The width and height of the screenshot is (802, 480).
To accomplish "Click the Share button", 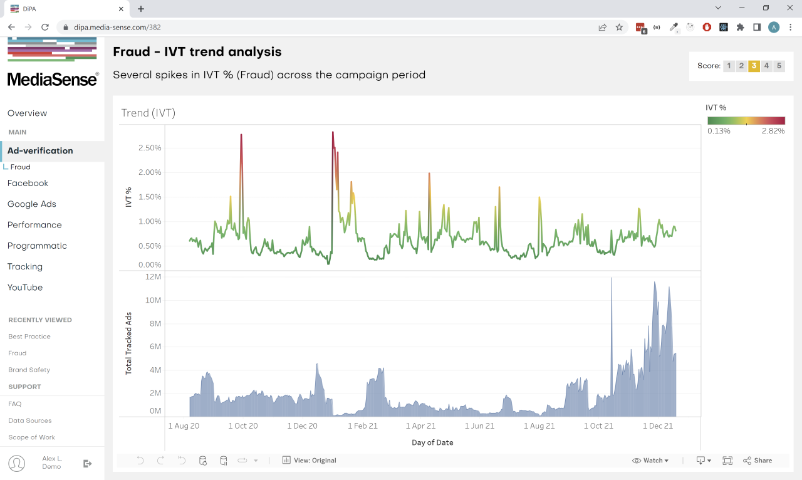I will (758, 461).
